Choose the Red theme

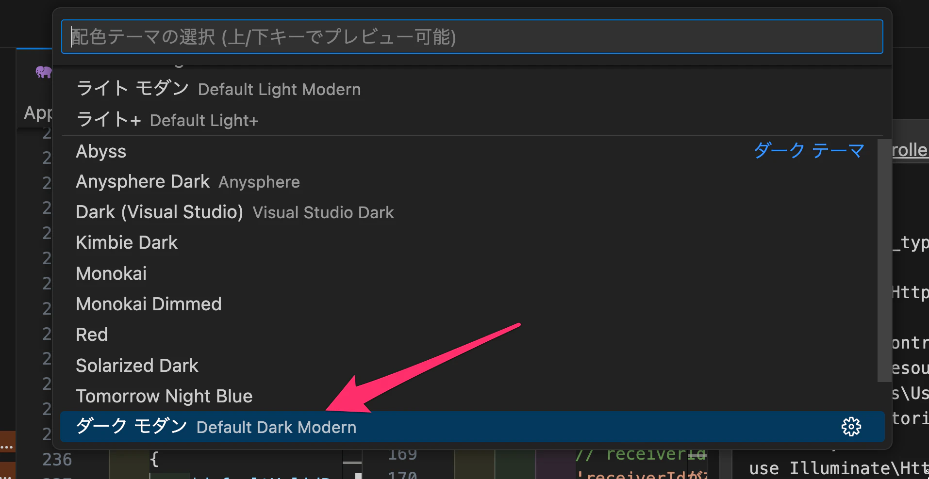(472, 335)
